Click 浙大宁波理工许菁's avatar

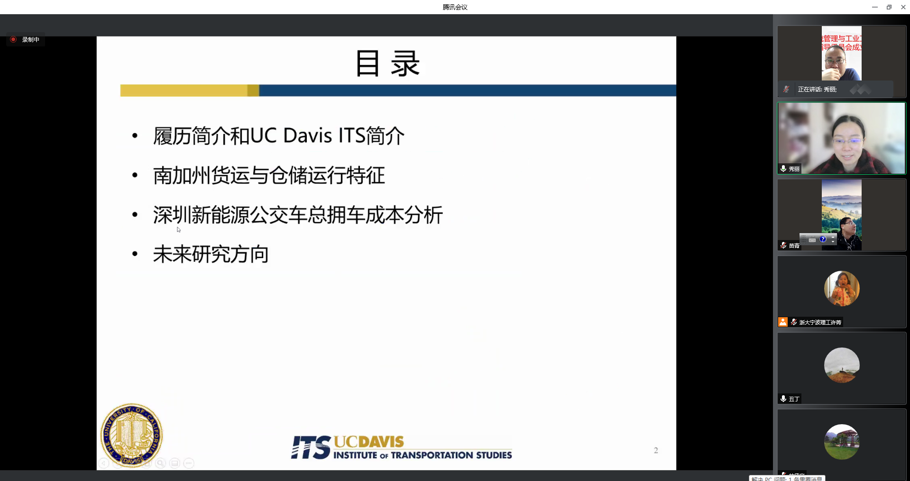pos(841,288)
